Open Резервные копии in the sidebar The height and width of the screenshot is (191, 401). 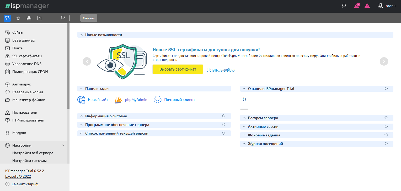click(x=28, y=92)
